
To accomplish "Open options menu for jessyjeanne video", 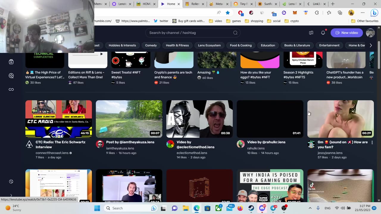I will pyautogui.click(x=372, y=142).
